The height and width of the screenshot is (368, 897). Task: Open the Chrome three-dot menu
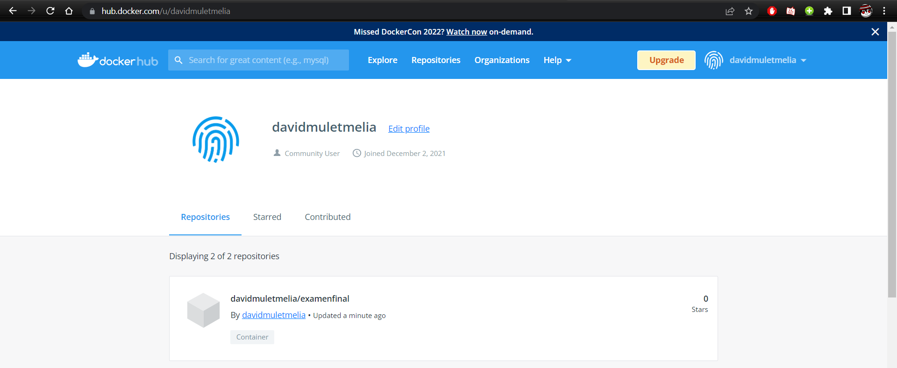884,11
